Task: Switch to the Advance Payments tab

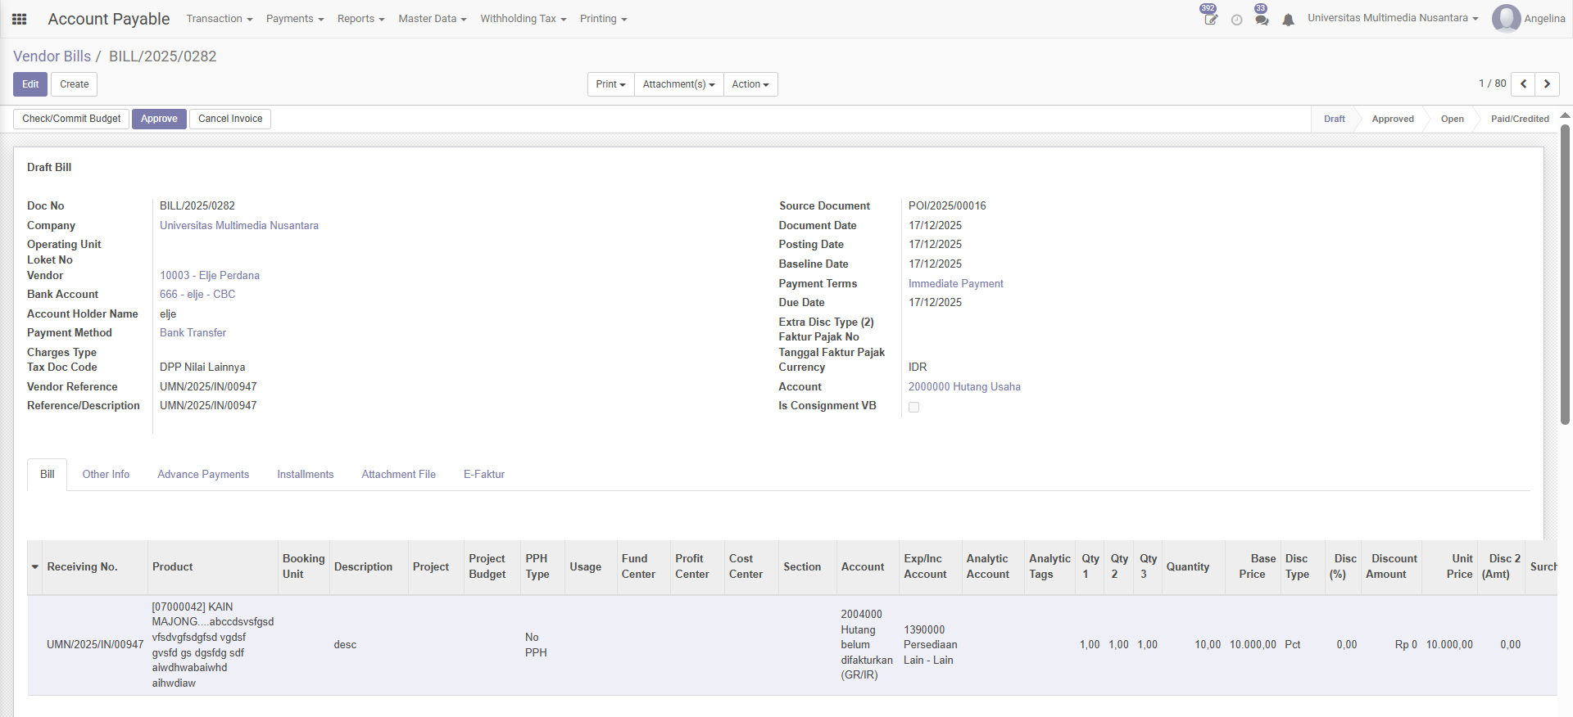Action: tap(203, 475)
